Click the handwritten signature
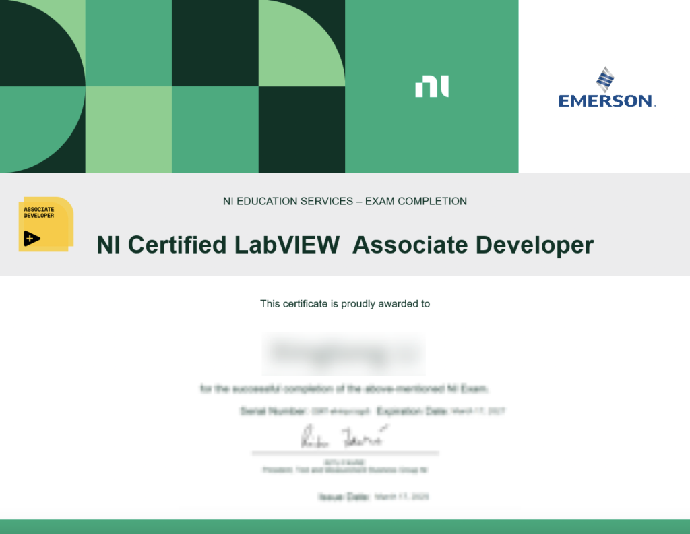Viewport: 690px width, 534px height. (346, 436)
